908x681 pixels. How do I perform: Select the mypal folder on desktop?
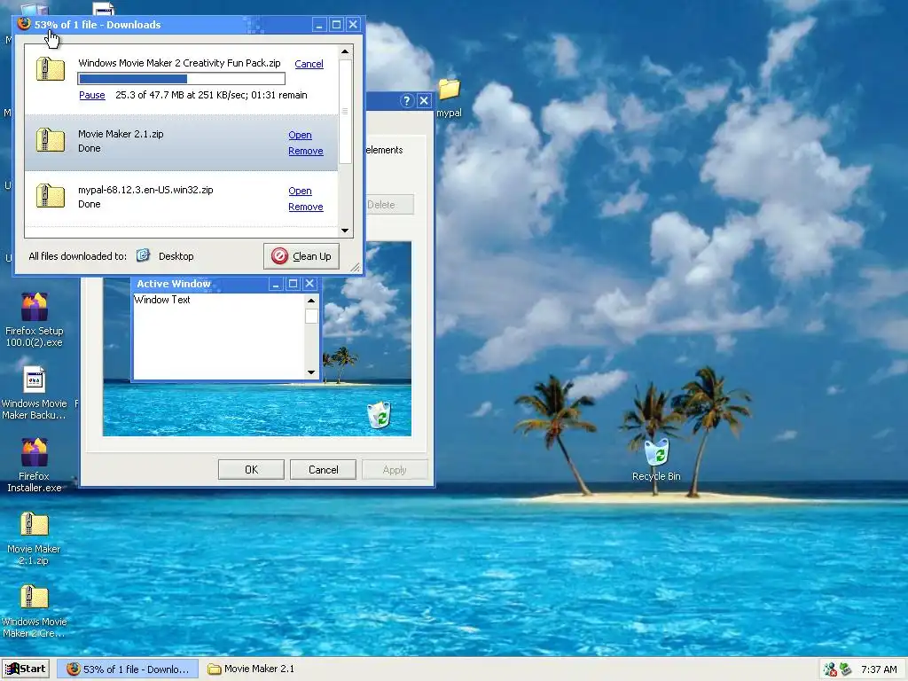(449, 98)
